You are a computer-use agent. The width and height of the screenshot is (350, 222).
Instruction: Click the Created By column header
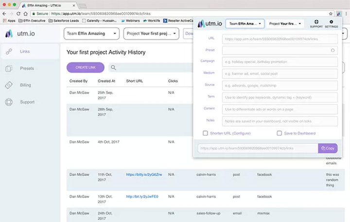point(78,81)
